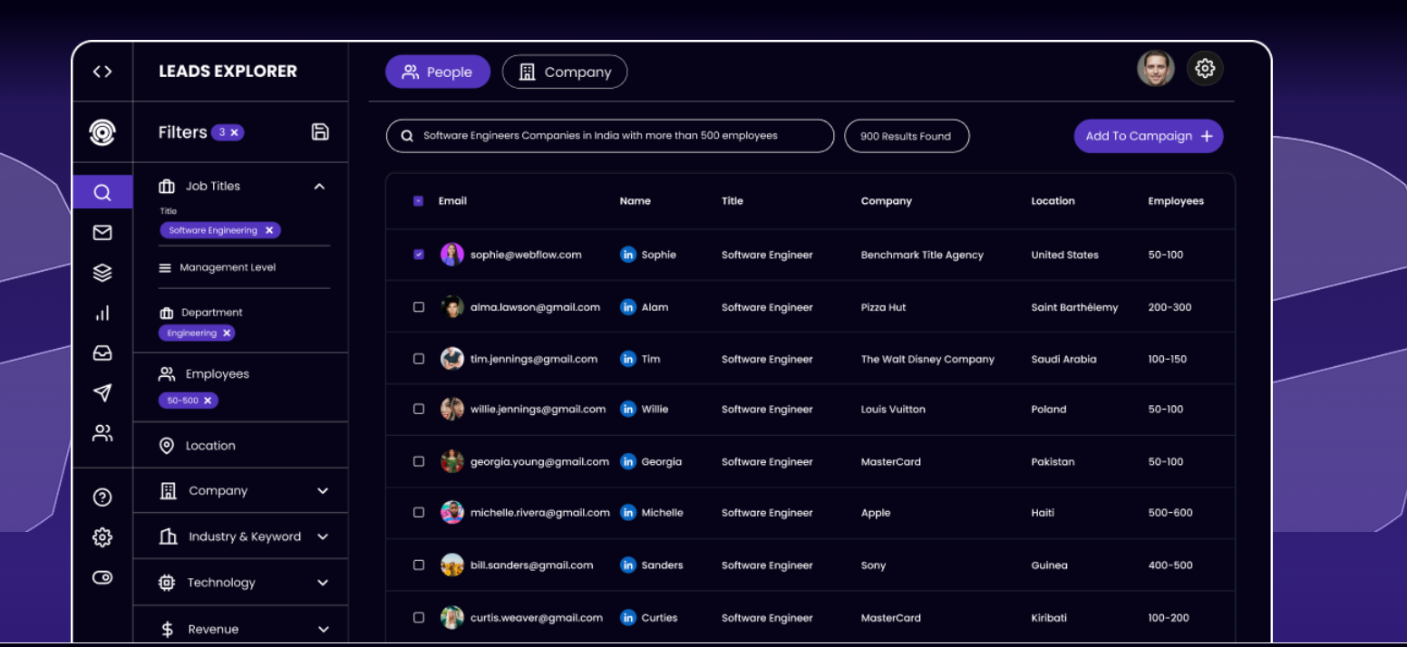
Task: Select the People tab
Action: click(x=438, y=72)
